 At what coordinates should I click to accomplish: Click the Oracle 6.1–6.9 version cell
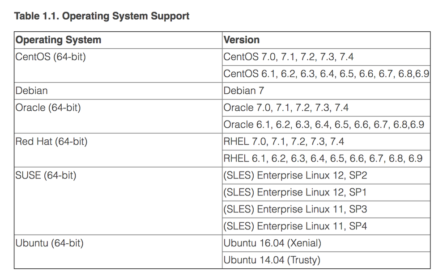(x=324, y=125)
